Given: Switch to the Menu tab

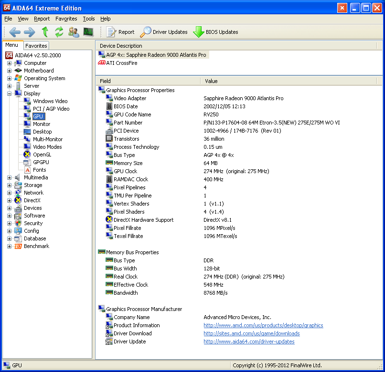Looking at the screenshot, I should click(x=12, y=45).
